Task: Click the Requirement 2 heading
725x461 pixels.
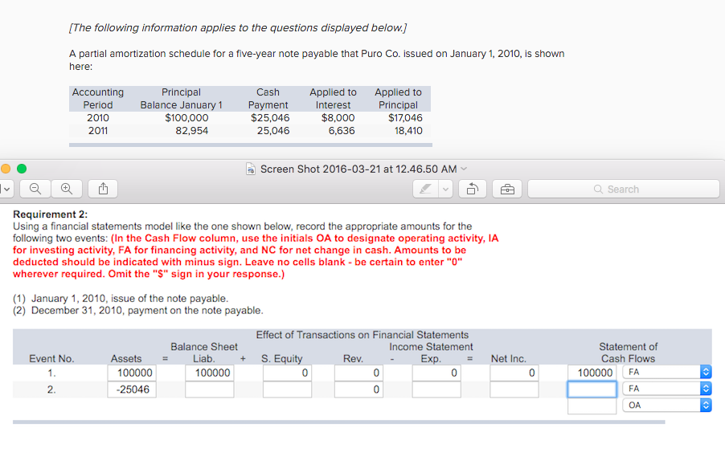Action: tap(50, 214)
